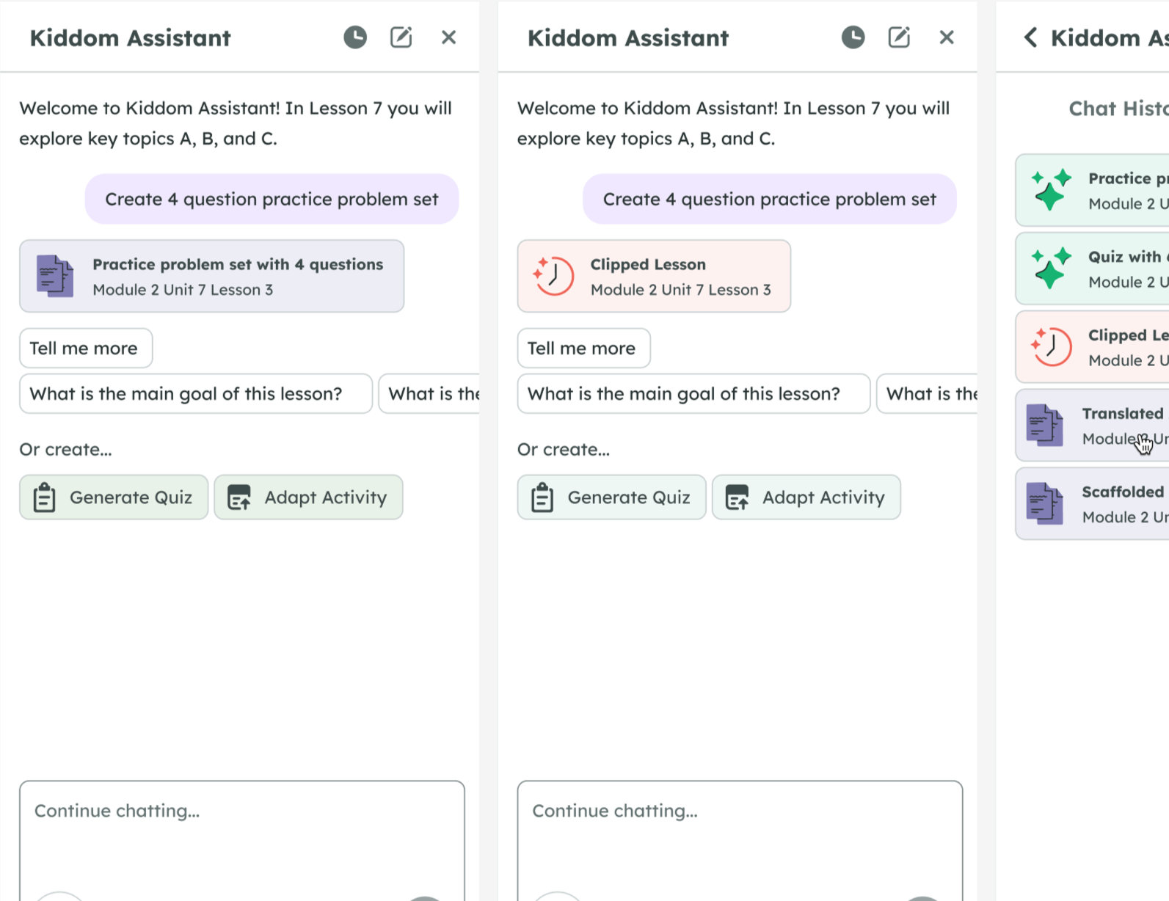Click the icon on the left Adapt Activity button
Viewport: 1169px width, 901px height.
239,497
